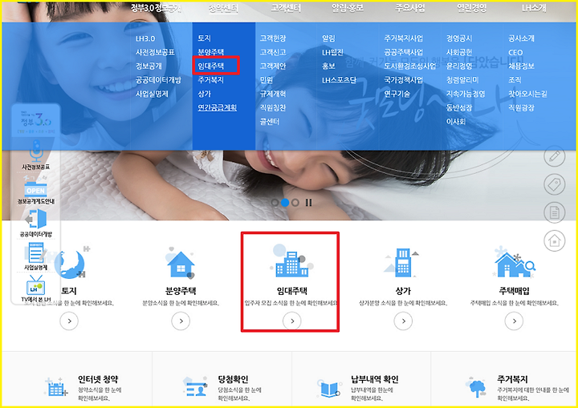The image size is (578, 408).
Task: Open the 연간공급계획 submenu link
Action: click(x=217, y=107)
